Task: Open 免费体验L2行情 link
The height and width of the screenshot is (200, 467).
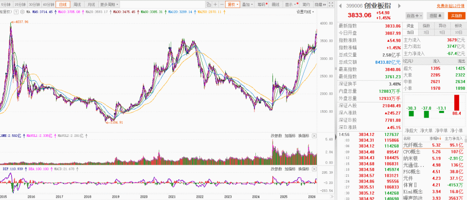Action: point(450,6)
